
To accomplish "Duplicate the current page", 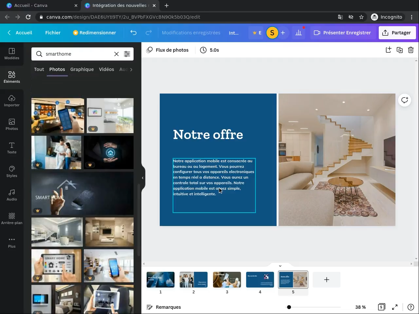I will [399, 50].
